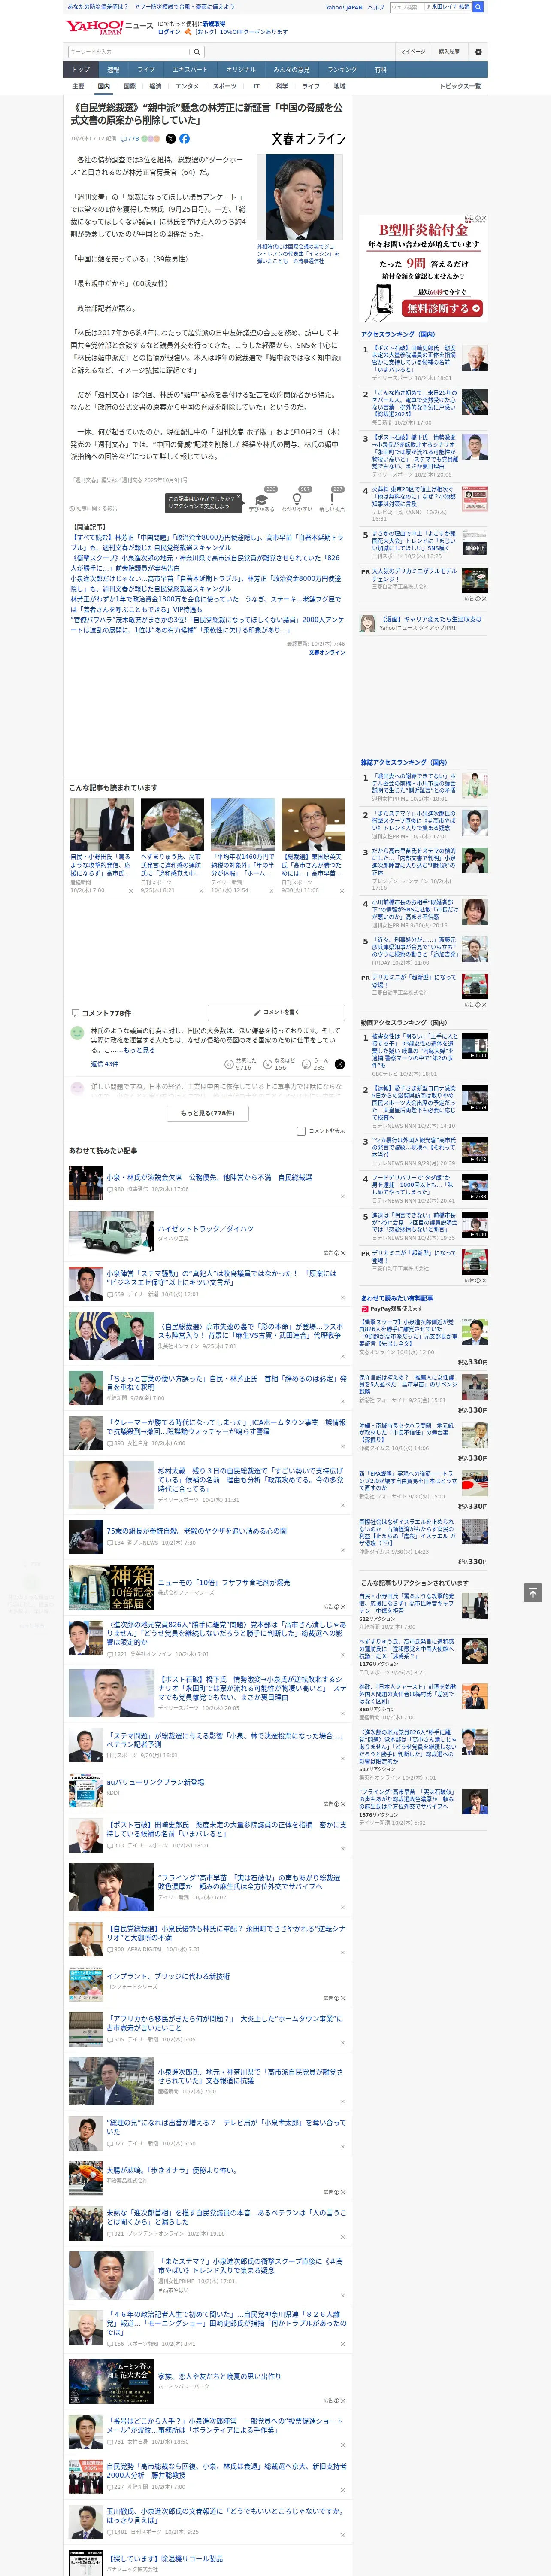The image size is (551, 2576).
Task: Open ranking item 1 ボスト石破 田崎史郎氏
Action: [414, 359]
